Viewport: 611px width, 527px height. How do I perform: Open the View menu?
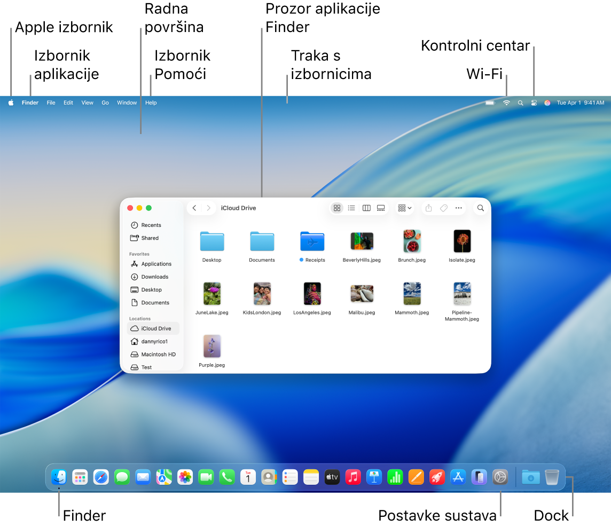pyautogui.click(x=87, y=103)
